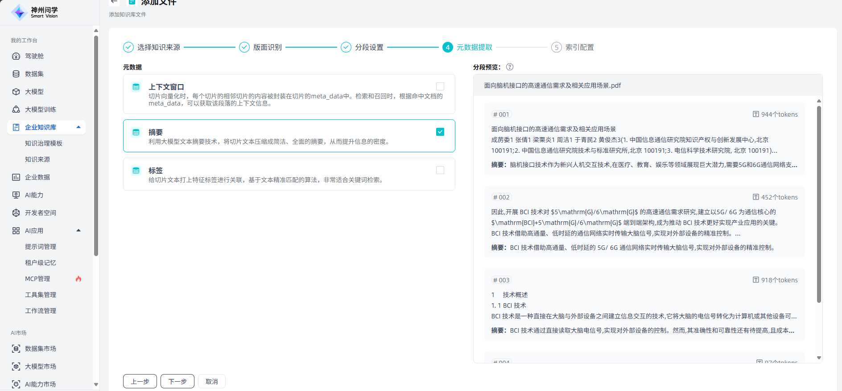
Task: Open the 大模型训练 icon
Action: pos(16,110)
